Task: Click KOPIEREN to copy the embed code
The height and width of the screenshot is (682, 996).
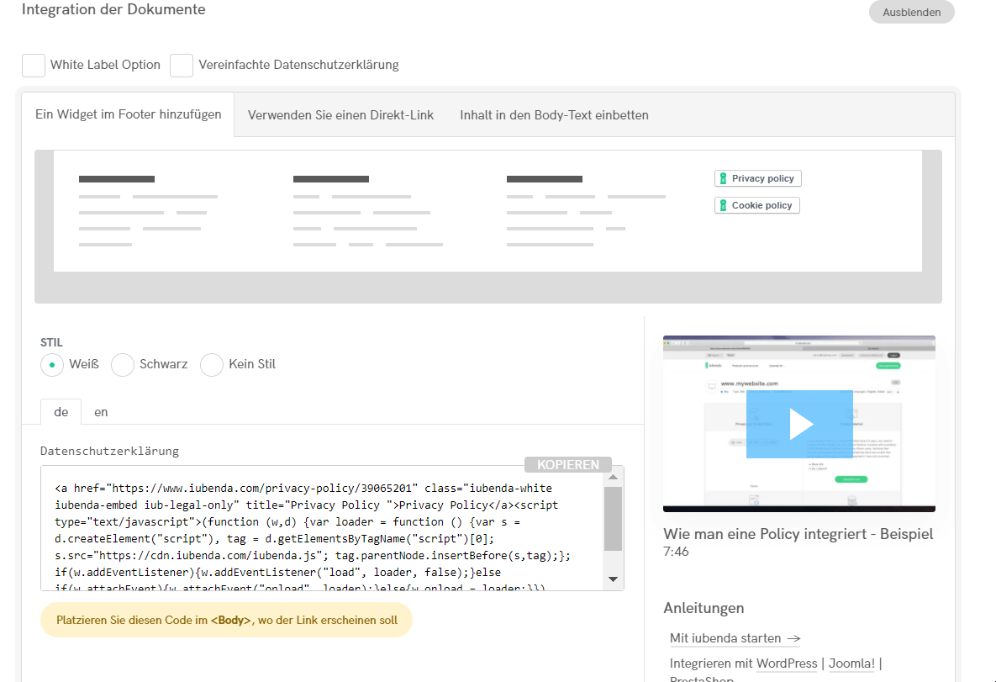Action: [568, 465]
